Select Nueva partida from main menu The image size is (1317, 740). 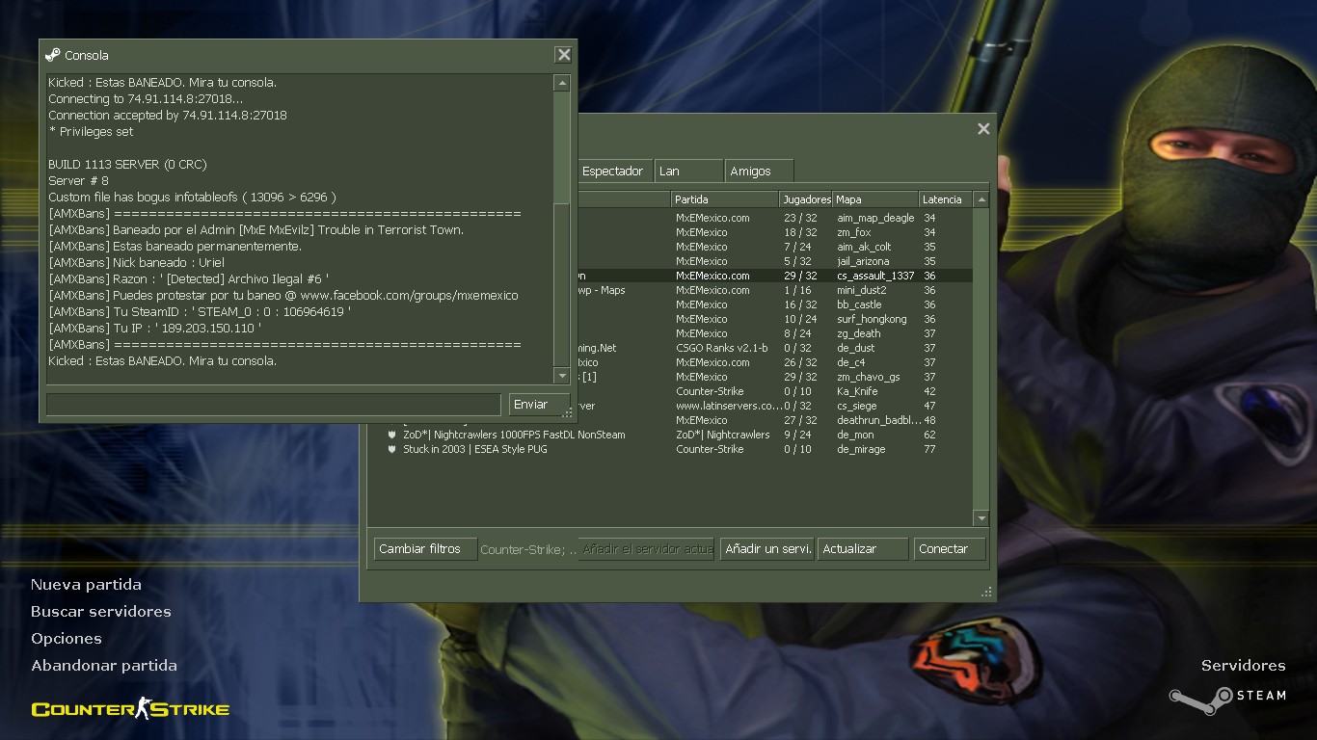coord(86,585)
